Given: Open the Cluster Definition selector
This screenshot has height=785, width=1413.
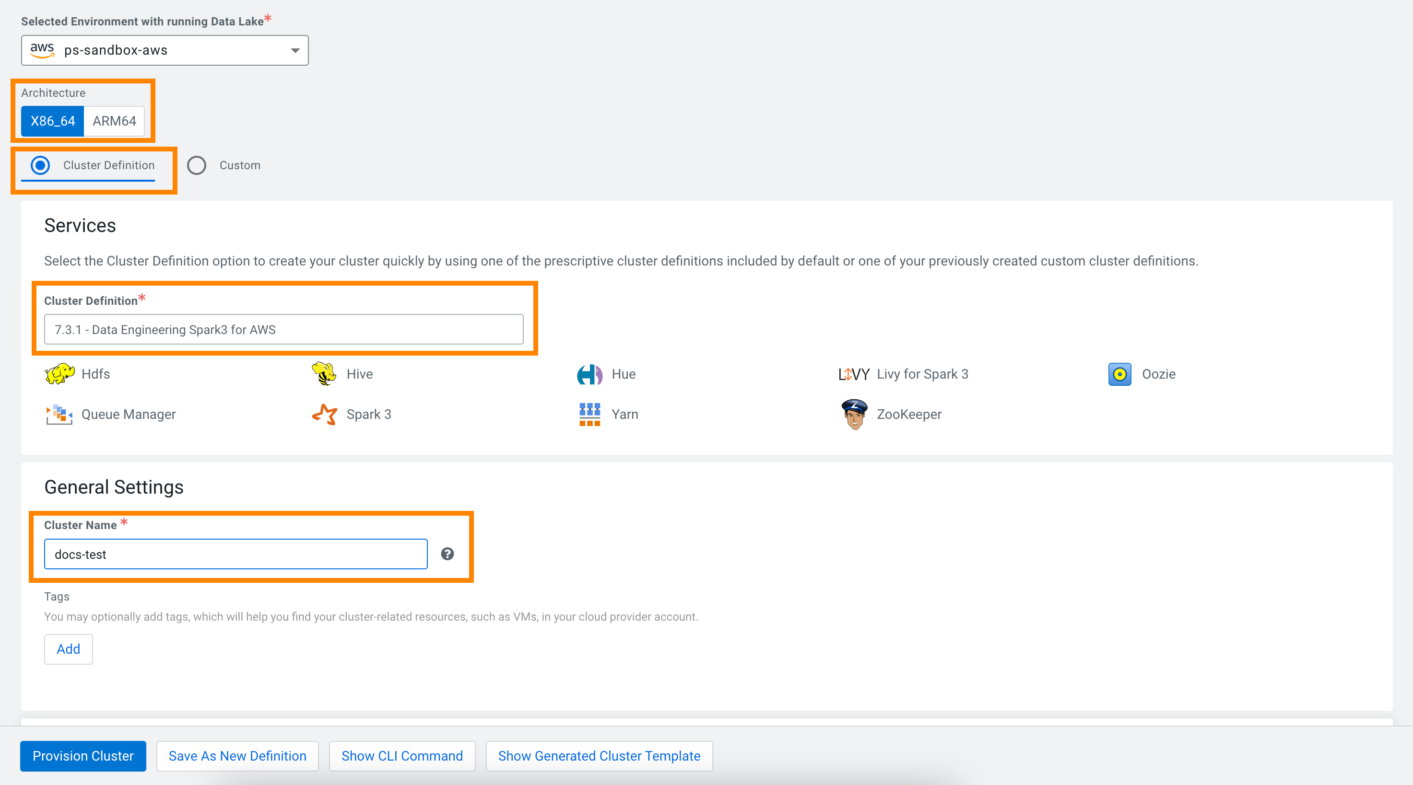Looking at the screenshot, I should 283,329.
